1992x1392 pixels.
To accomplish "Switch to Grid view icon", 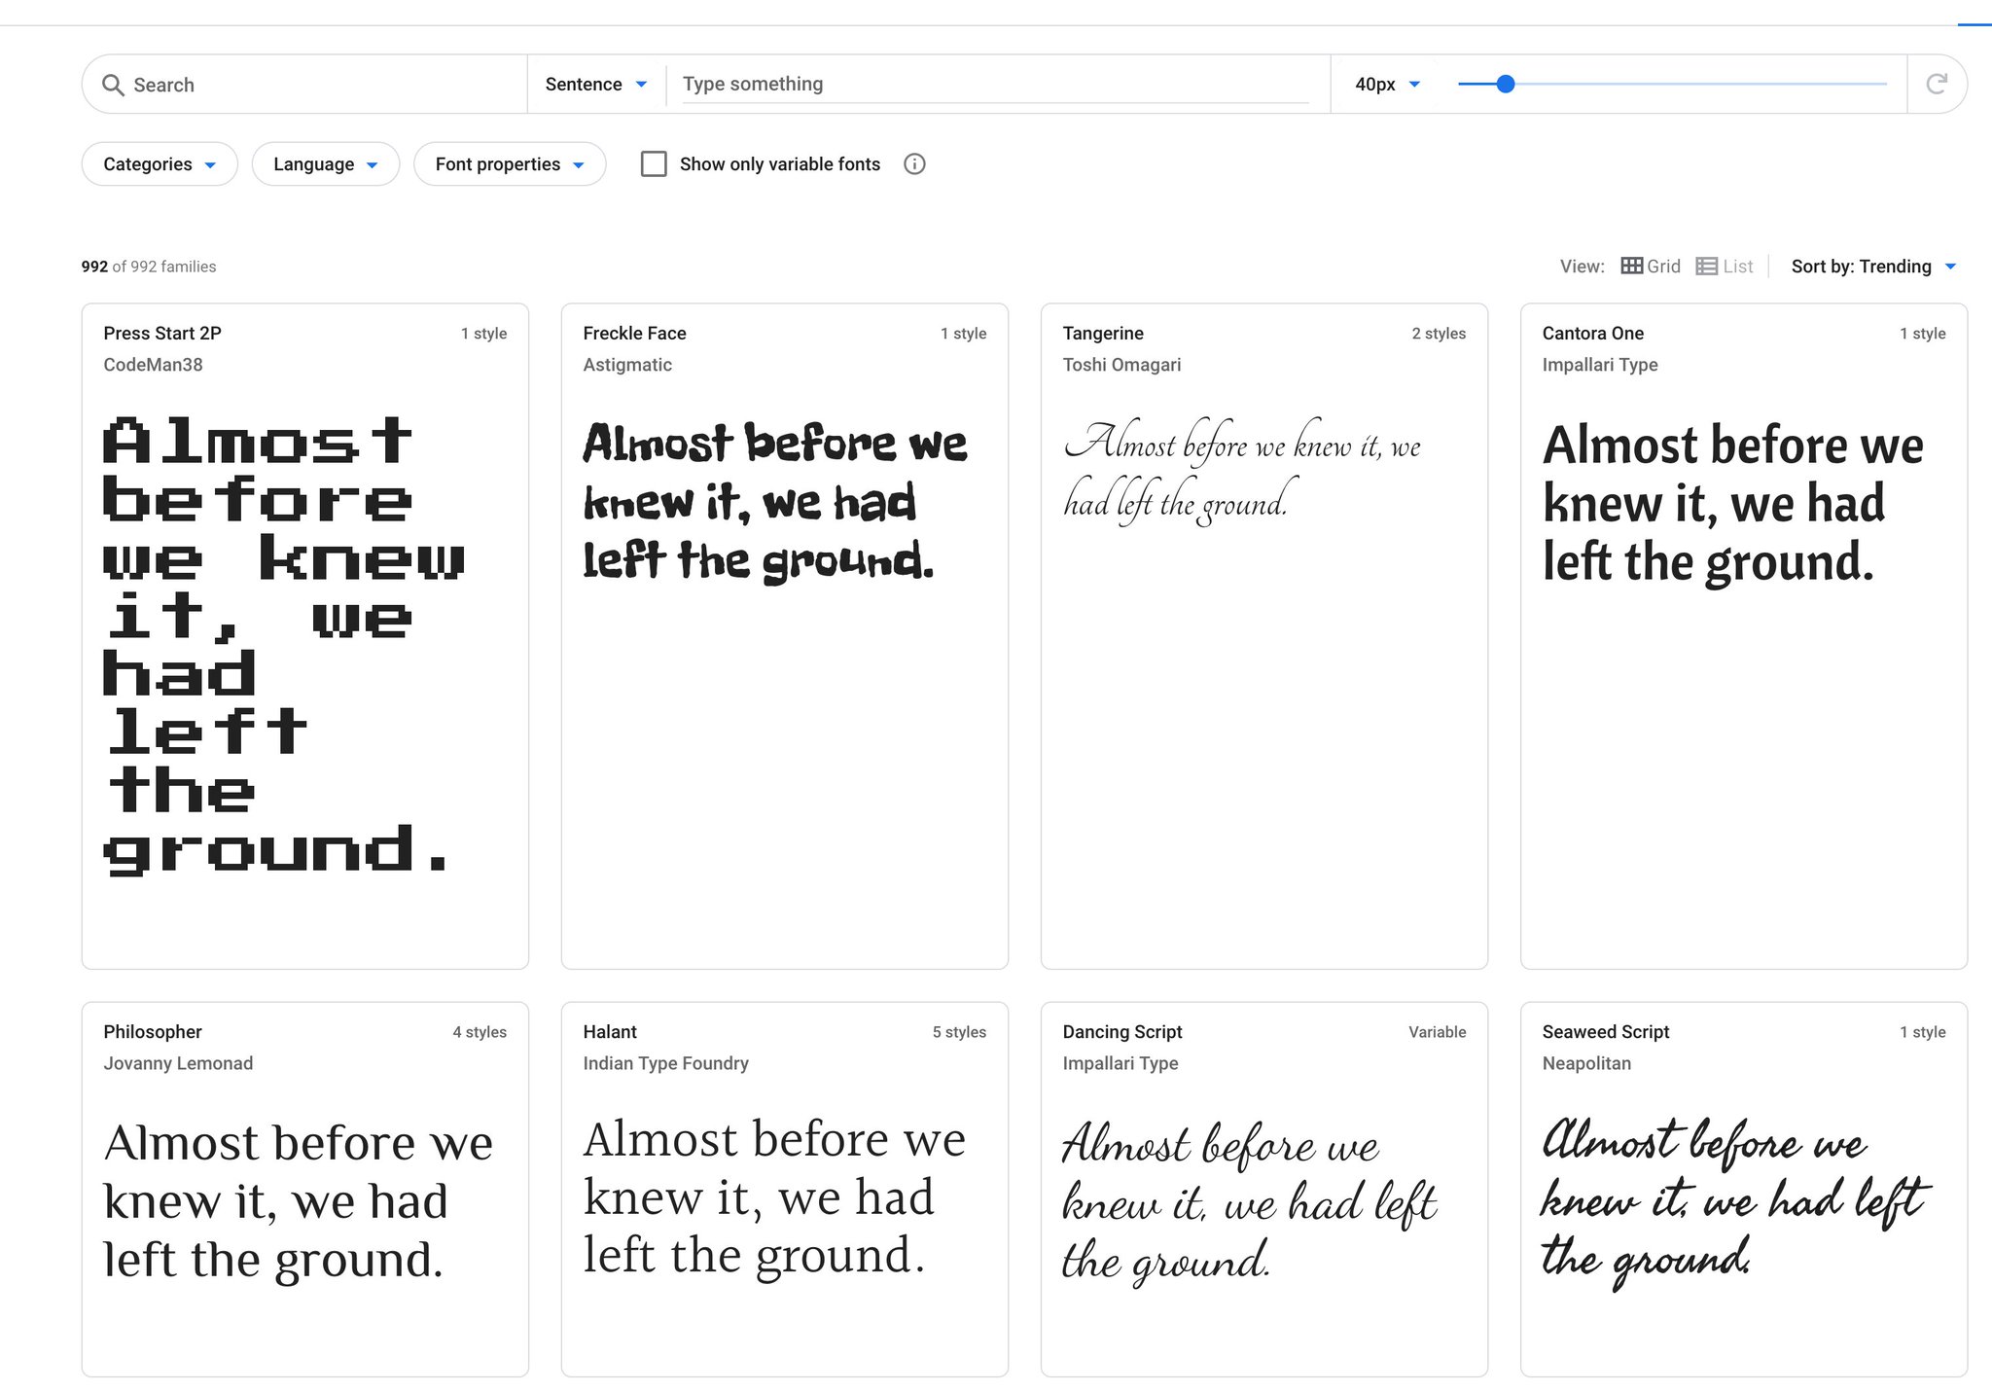I will coord(1631,267).
